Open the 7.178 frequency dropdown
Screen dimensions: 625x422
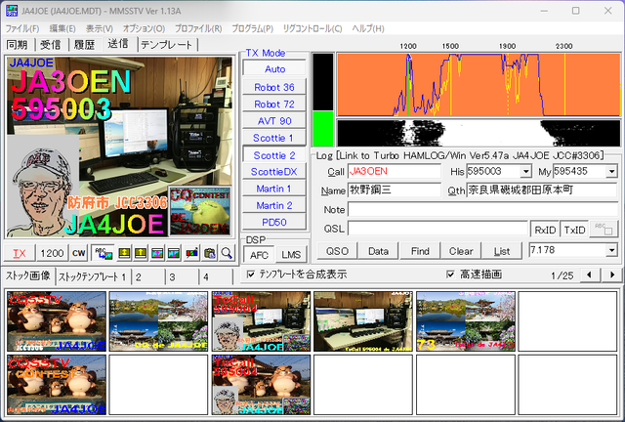click(611, 250)
